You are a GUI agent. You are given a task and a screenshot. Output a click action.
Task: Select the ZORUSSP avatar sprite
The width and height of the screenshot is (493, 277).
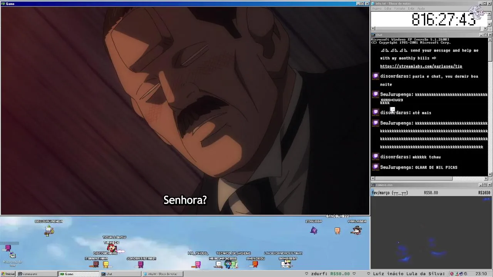pos(314,230)
